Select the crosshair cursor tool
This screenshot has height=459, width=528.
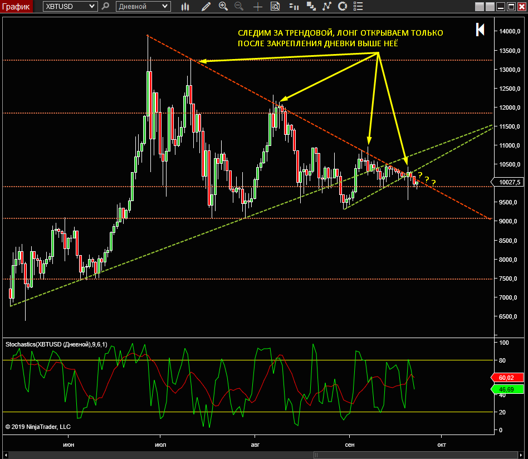(x=258, y=6)
